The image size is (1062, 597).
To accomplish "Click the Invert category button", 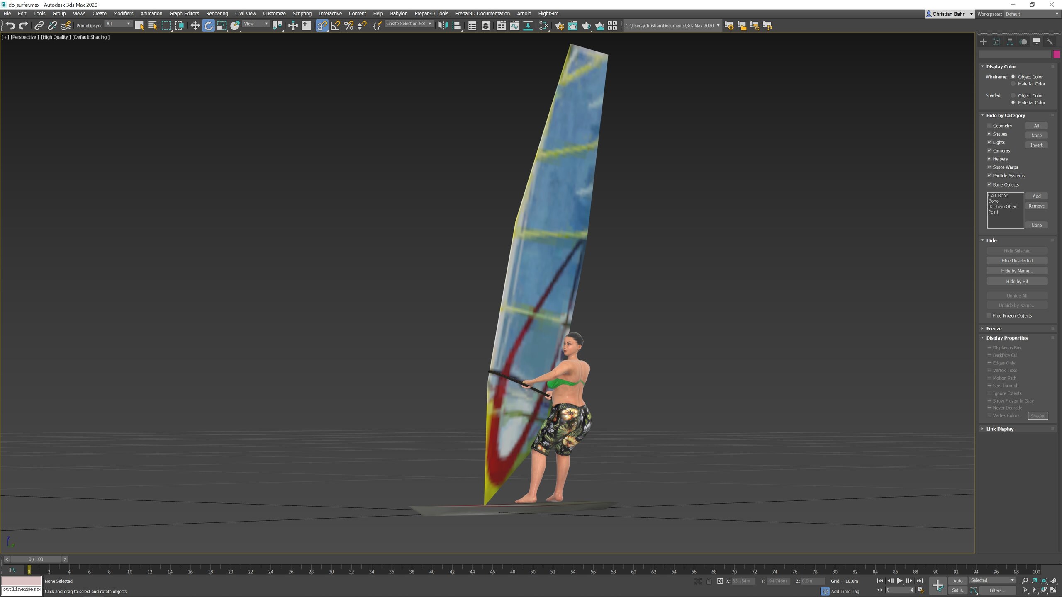I will pyautogui.click(x=1036, y=145).
